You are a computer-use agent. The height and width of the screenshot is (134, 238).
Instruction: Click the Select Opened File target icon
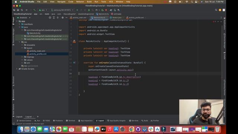tap(50, 17)
